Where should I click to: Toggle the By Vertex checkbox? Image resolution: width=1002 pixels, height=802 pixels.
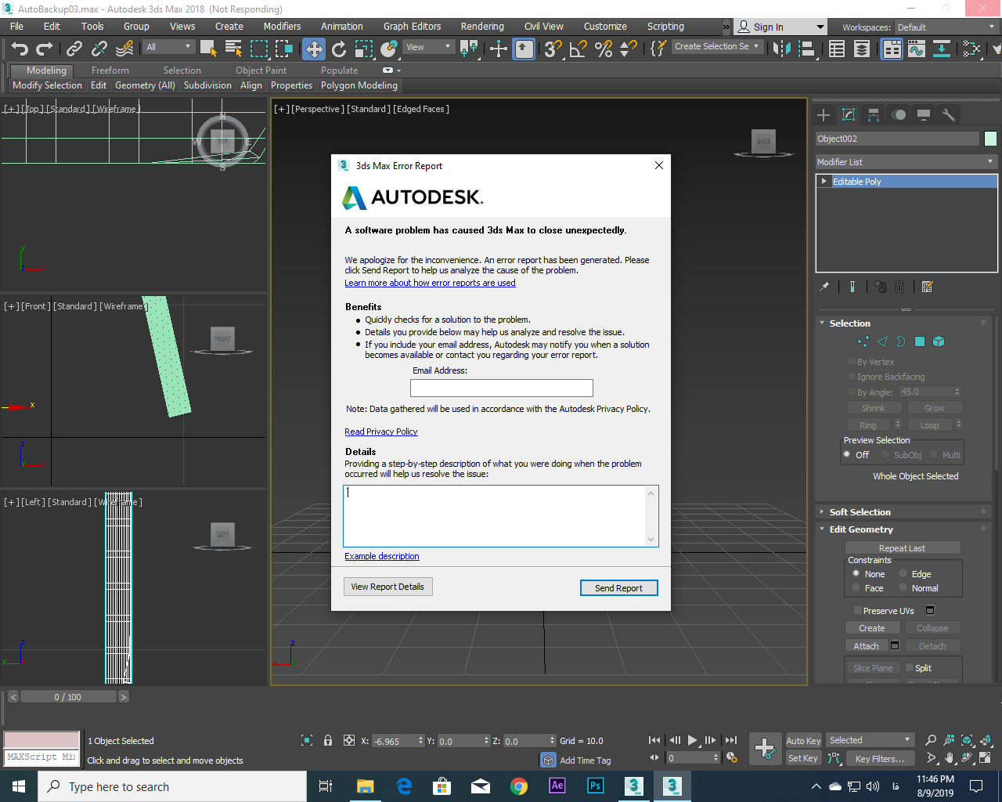(x=852, y=362)
